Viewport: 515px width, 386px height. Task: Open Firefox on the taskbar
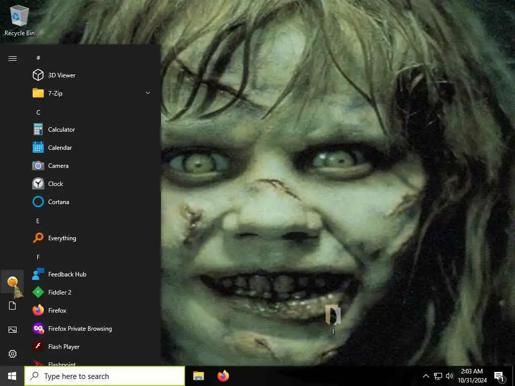[223, 376]
